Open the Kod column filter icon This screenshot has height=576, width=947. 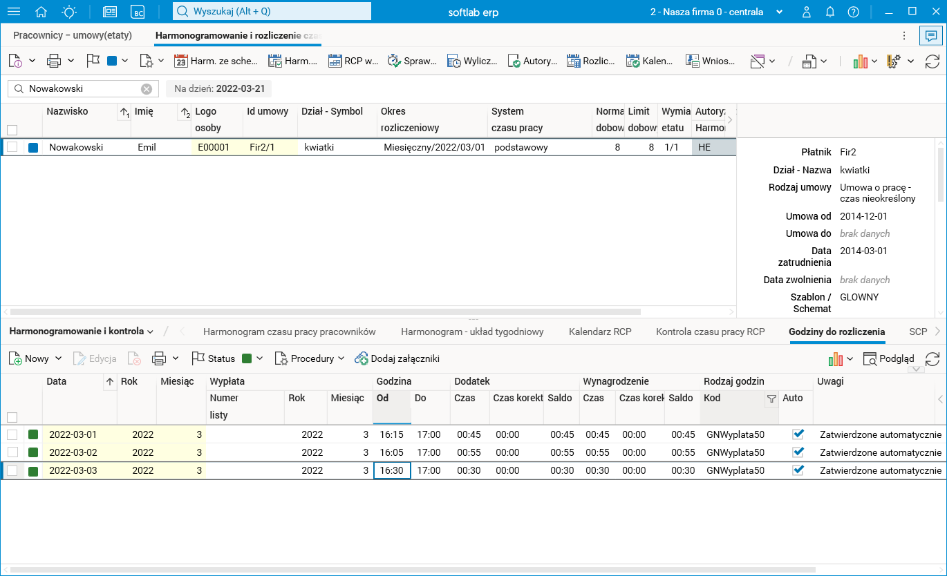click(771, 399)
